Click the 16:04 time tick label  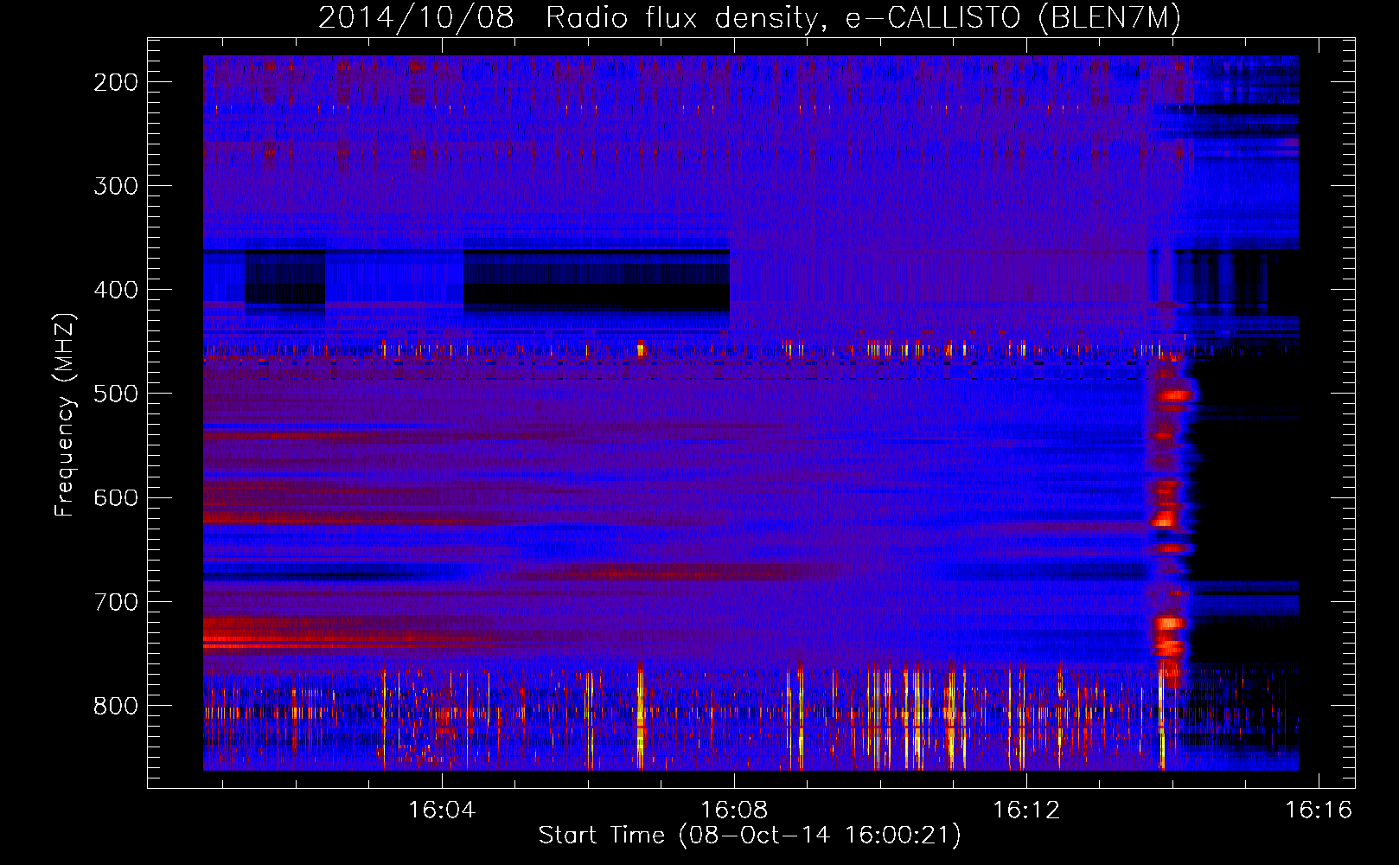coord(442,811)
